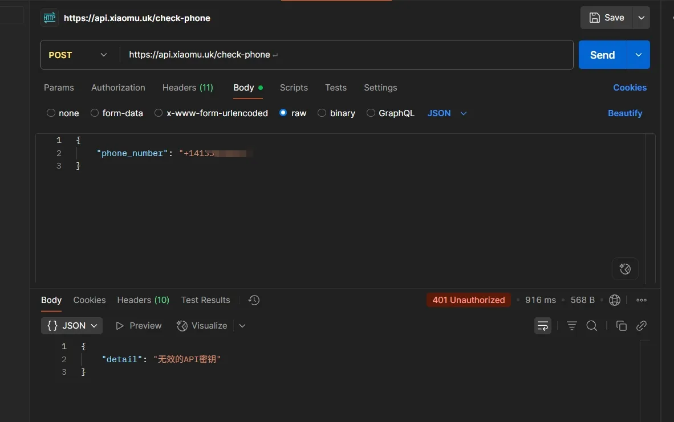Open search in response body
The height and width of the screenshot is (422, 674).
[x=592, y=326]
